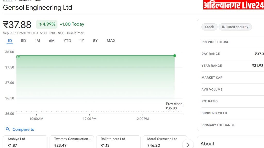Click the green end-point dot on chart
264x148 pixels.
coord(175,55)
